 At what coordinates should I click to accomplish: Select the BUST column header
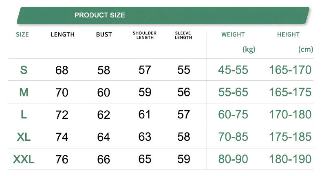104,35
